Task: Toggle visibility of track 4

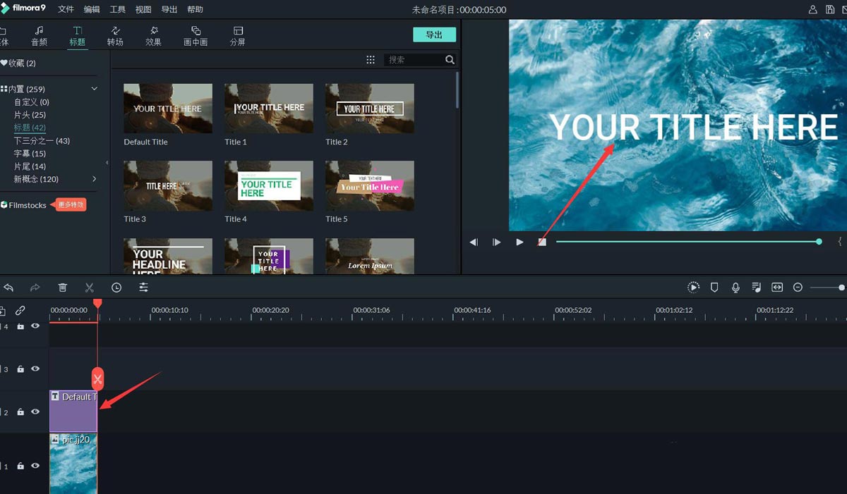Action: (x=35, y=326)
